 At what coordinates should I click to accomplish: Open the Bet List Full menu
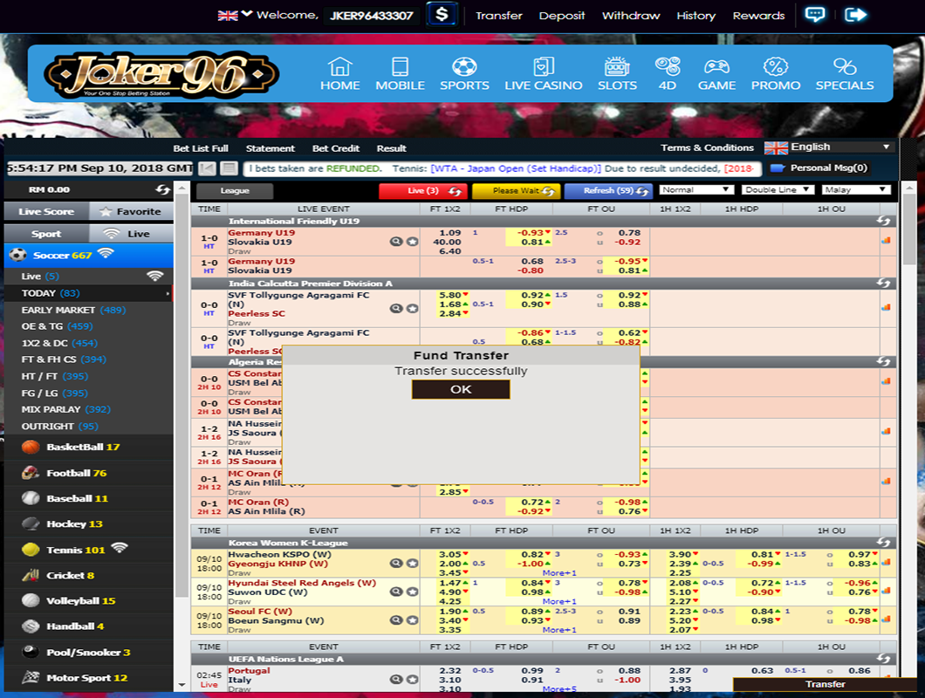(x=201, y=148)
